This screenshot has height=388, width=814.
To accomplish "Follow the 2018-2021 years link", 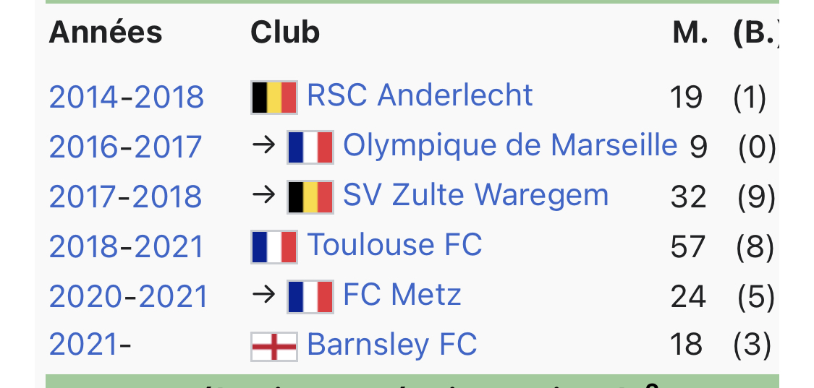I will tap(127, 246).
